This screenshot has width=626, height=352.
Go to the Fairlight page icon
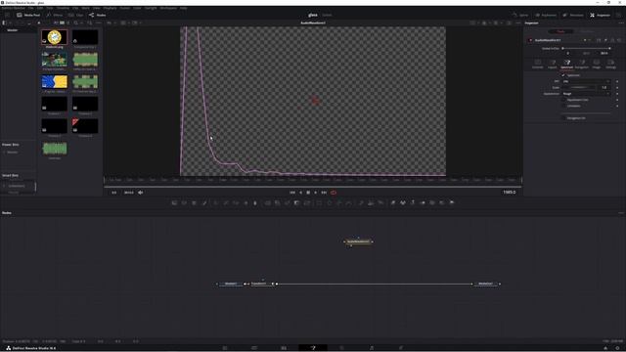click(x=372, y=348)
